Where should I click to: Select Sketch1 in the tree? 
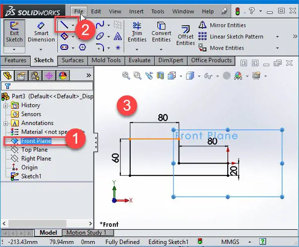pyautogui.click(x=31, y=176)
